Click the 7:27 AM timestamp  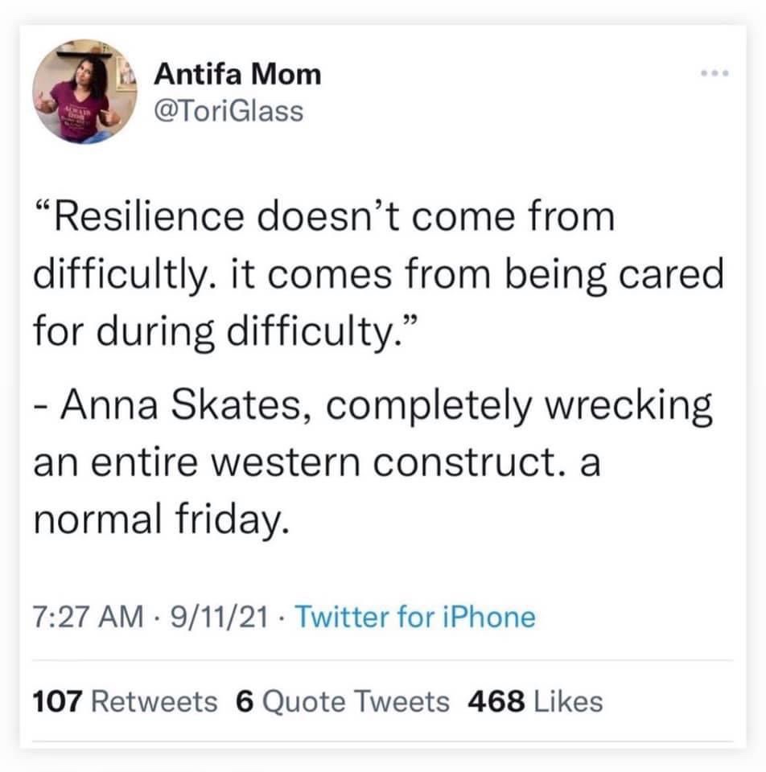[77, 618]
